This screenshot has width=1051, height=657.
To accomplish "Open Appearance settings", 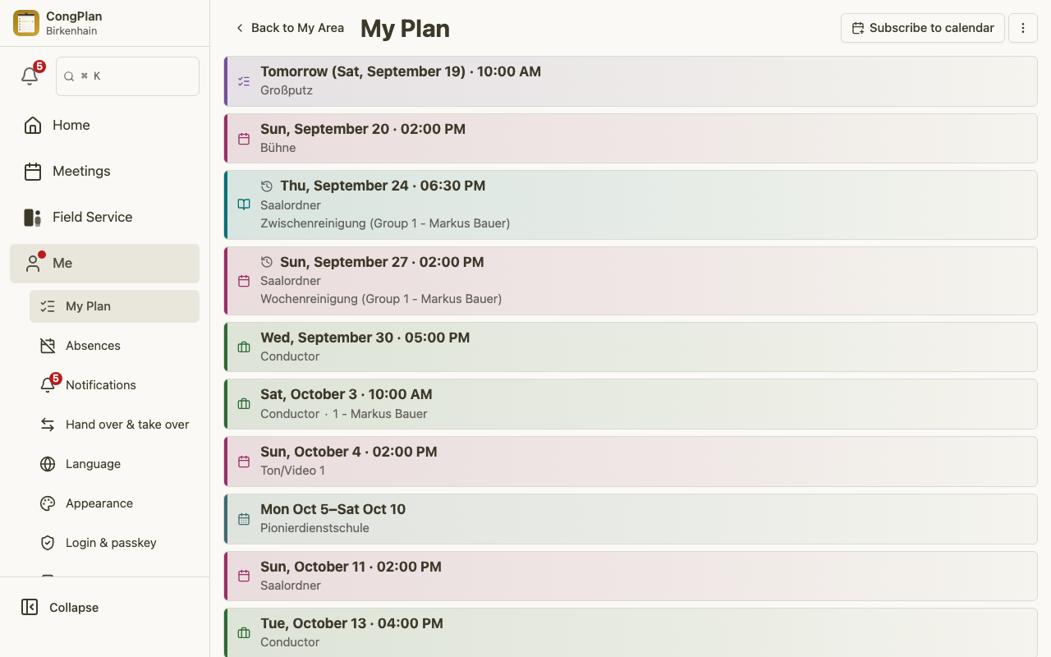I will [x=115, y=503].
